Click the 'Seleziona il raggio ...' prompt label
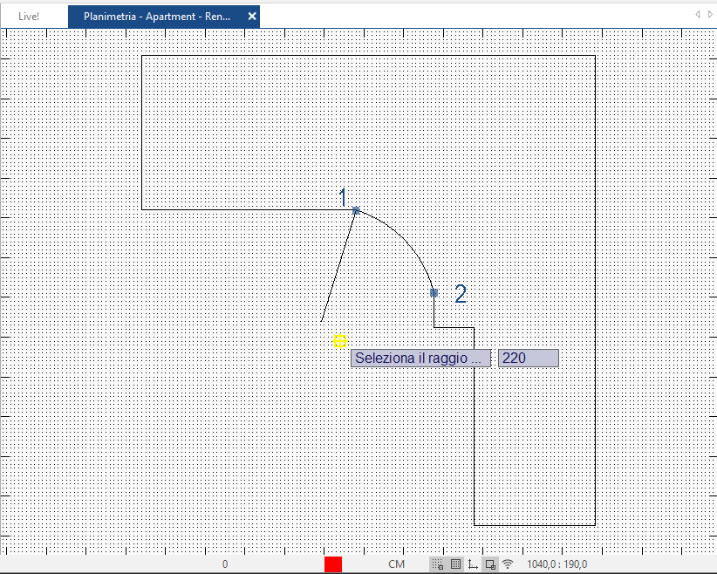 coord(420,359)
